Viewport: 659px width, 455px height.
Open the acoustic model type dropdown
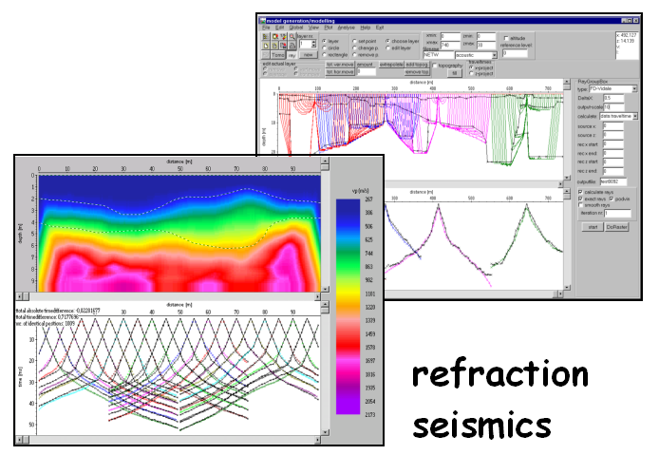pos(494,55)
